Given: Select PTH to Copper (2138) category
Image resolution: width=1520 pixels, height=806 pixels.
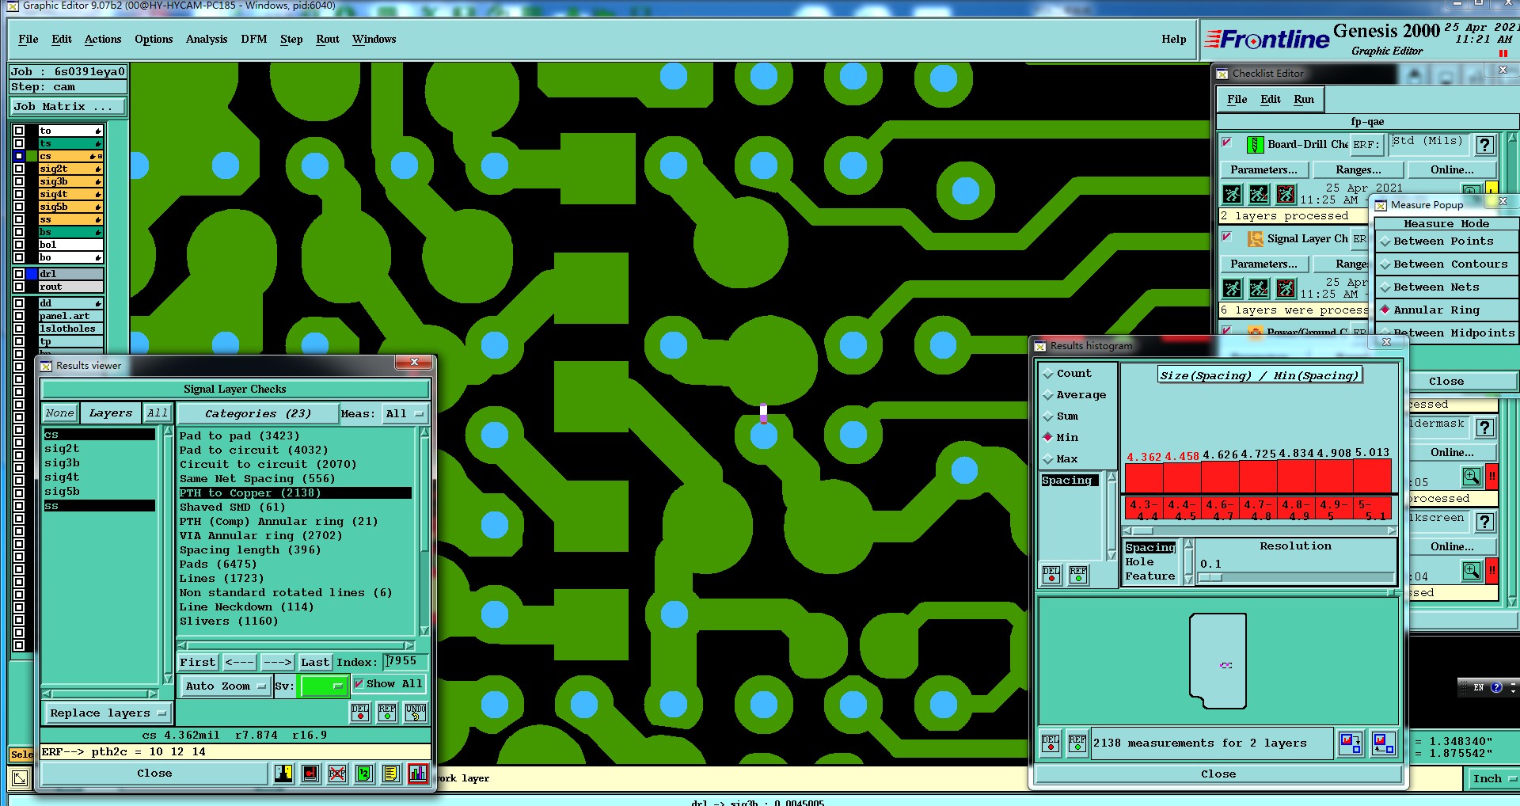Looking at the screenshot, I should 294,493.
